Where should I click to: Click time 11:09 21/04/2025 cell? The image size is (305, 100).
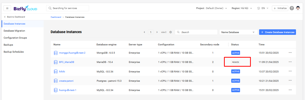[x=269, y=62]
